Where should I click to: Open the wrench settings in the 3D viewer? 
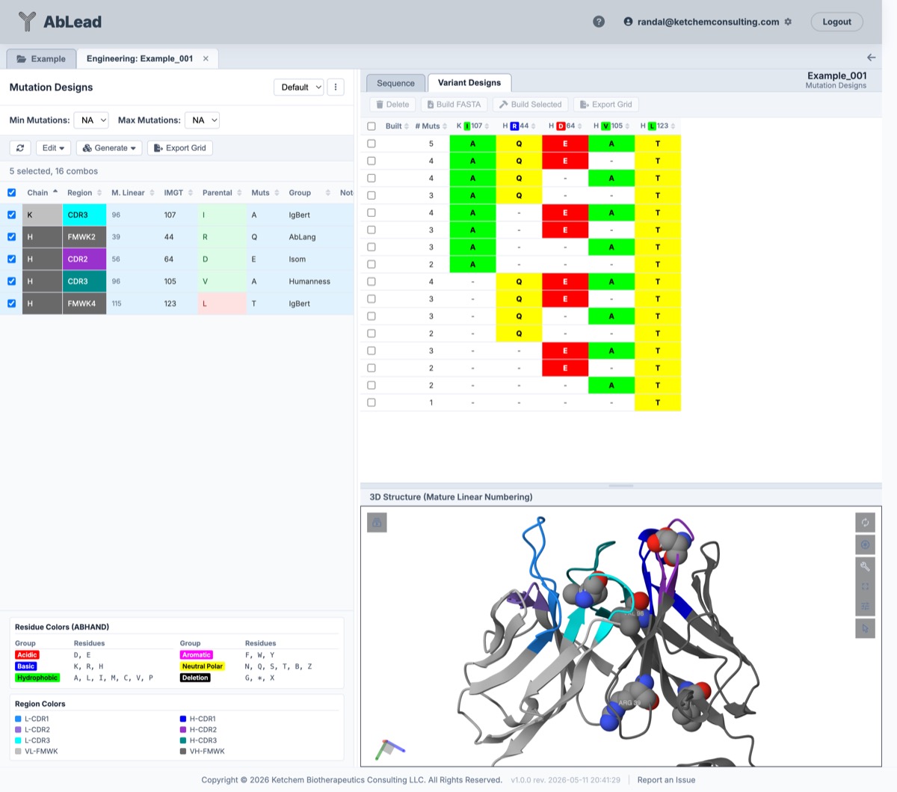tap(865, 566)
